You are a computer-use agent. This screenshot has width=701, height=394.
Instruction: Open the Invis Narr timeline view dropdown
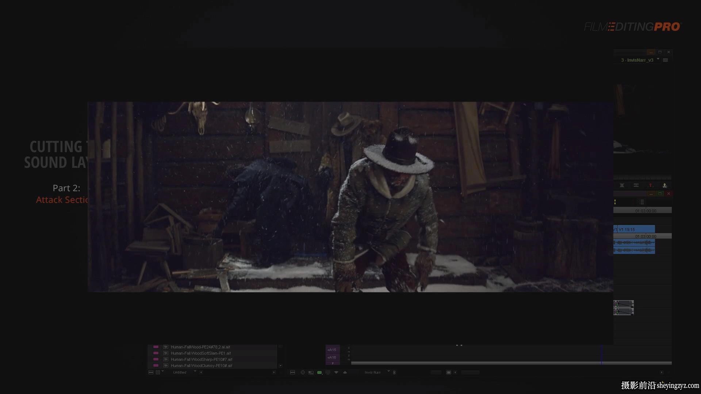[388, 371]
